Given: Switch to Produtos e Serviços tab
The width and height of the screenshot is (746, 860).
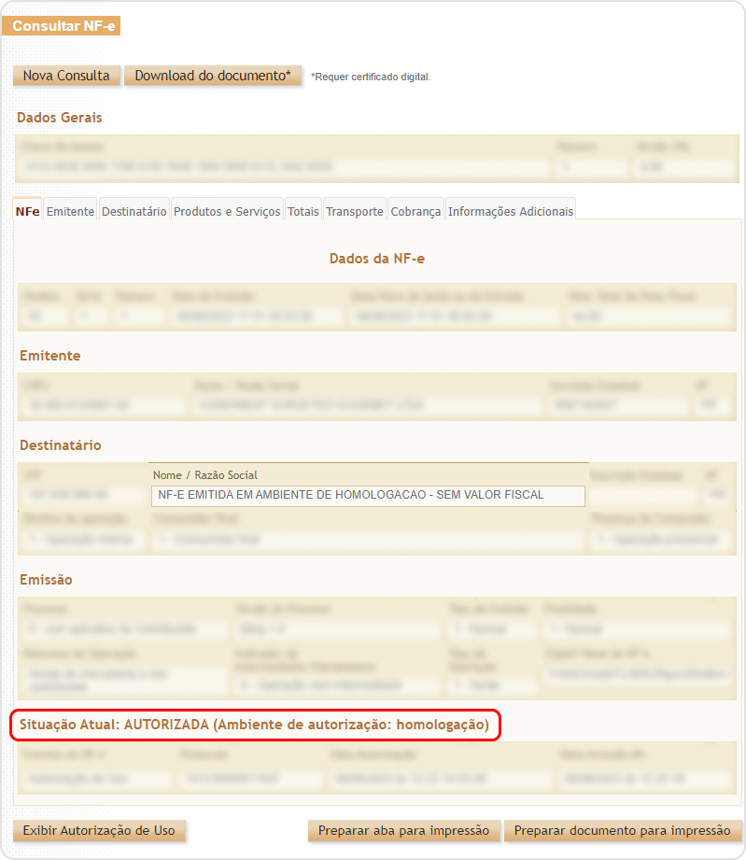Looking at the screenshot, I should (227, 211).
